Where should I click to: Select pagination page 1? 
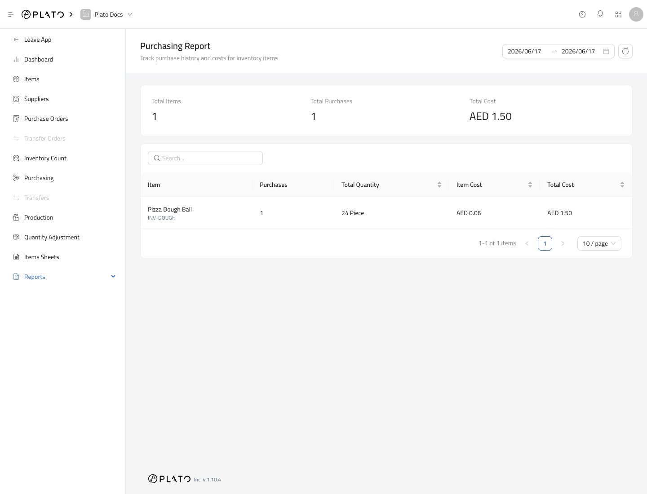point(545,243)
